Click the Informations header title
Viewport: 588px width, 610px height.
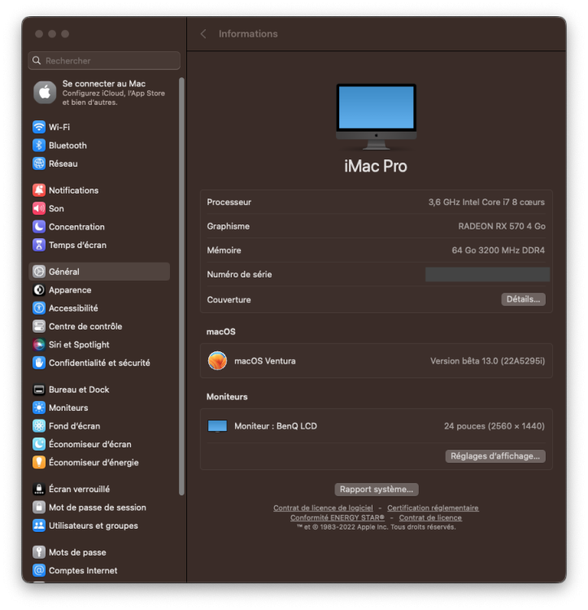248,34
